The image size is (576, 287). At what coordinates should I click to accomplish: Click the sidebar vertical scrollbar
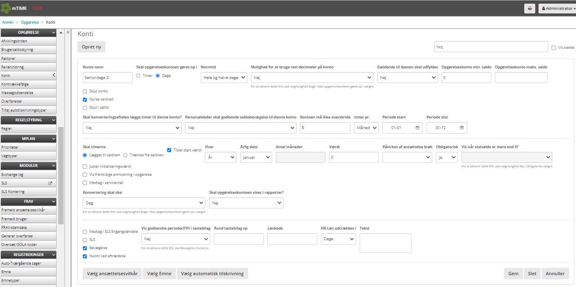click(x=61, y=175)
